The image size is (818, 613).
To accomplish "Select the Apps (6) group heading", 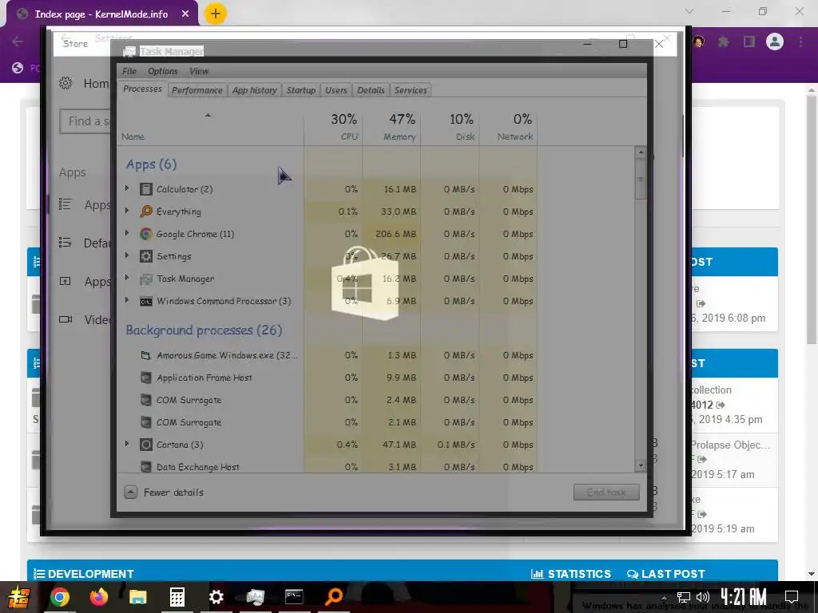I will pyautogui.click(x=151, y=164).
